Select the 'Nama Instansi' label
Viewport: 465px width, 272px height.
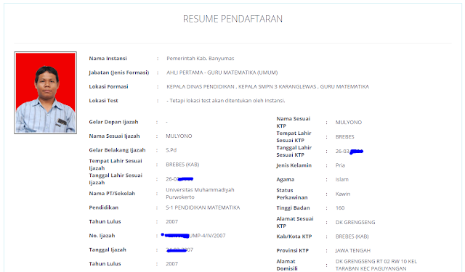point(108,59)
